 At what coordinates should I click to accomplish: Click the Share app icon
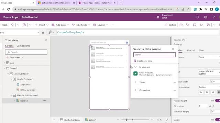[x=181, y=25]
